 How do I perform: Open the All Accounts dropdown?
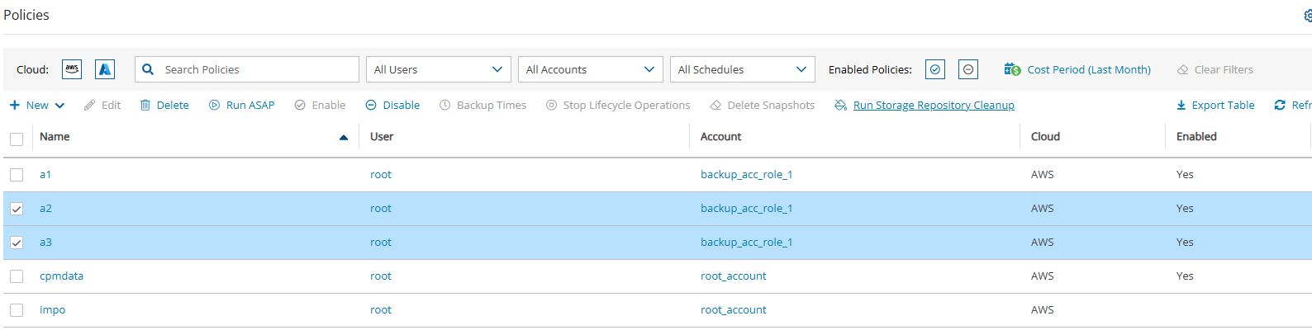click(x=591, y=69)
